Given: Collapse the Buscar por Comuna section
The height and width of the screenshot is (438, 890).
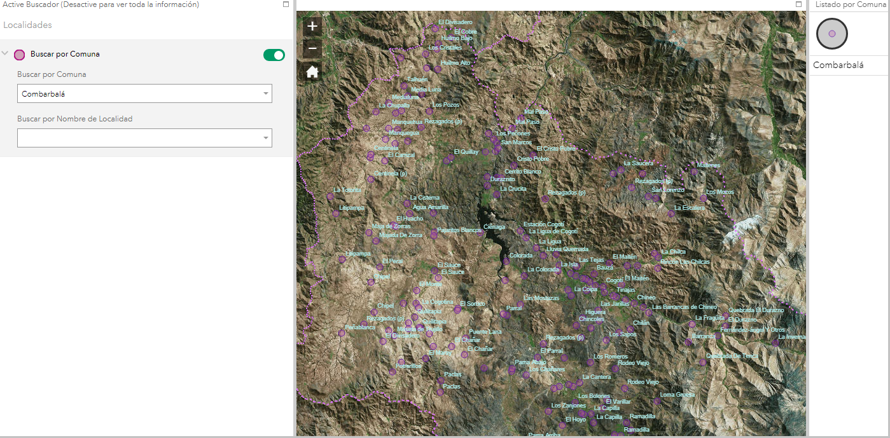Looking at the screenshot, I should click(x=6, y=54).
